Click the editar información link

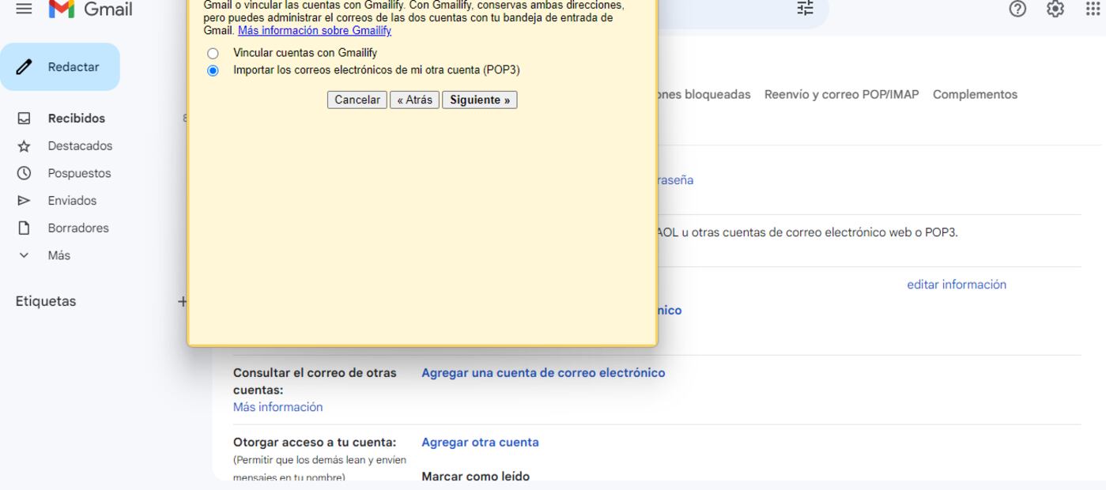(x=957, y=284)
